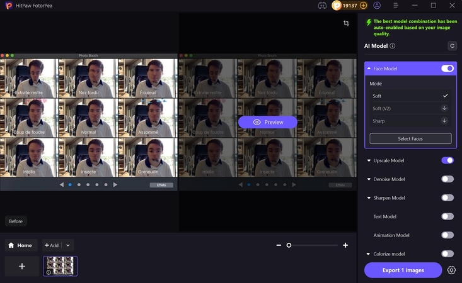Click the credits coin icon
The width and height of the screenshot is (462, 283).
[x=337, y=6]
